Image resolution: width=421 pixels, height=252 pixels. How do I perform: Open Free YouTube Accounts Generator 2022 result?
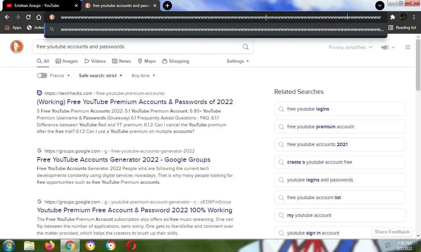(x=124, y=159)
